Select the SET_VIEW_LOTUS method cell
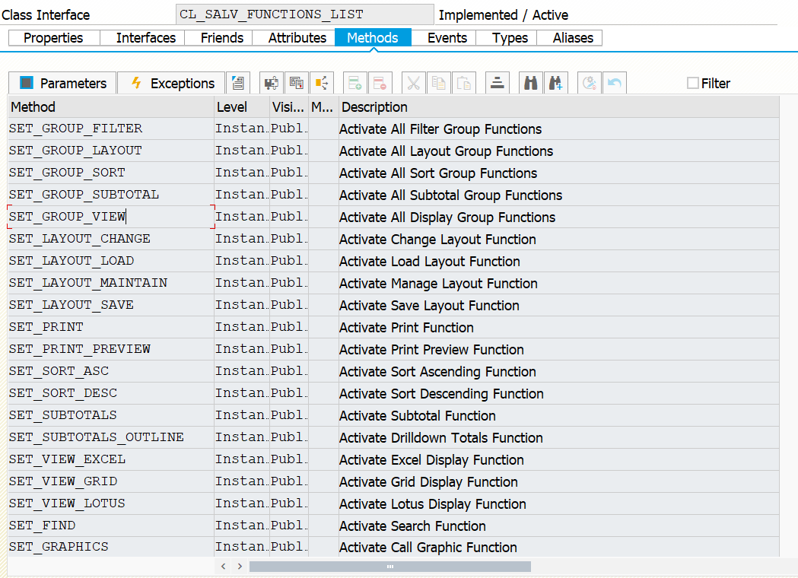Viewport: 798px width, 578px height. pos(111,503)
